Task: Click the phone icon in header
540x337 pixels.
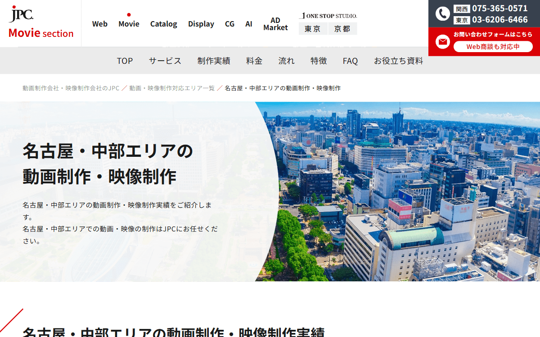Action: click(443, 13)
